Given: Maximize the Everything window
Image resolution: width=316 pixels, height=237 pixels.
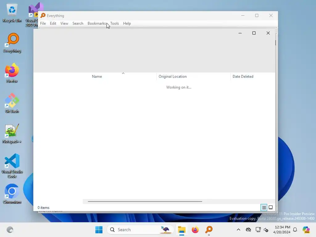Looking at the screenshot, I should click(x=257, y=15).
